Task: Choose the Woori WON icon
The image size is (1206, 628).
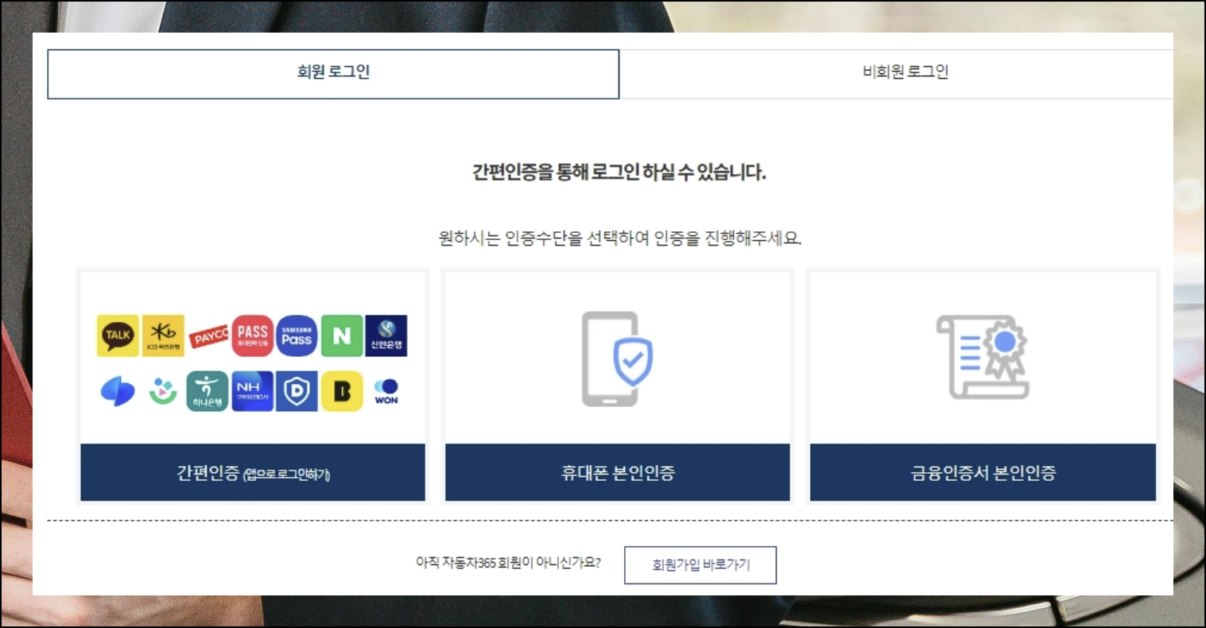Action: pos(386,391)
